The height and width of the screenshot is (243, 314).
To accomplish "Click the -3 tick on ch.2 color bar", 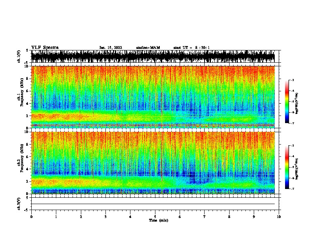I will tap(292, 146).
